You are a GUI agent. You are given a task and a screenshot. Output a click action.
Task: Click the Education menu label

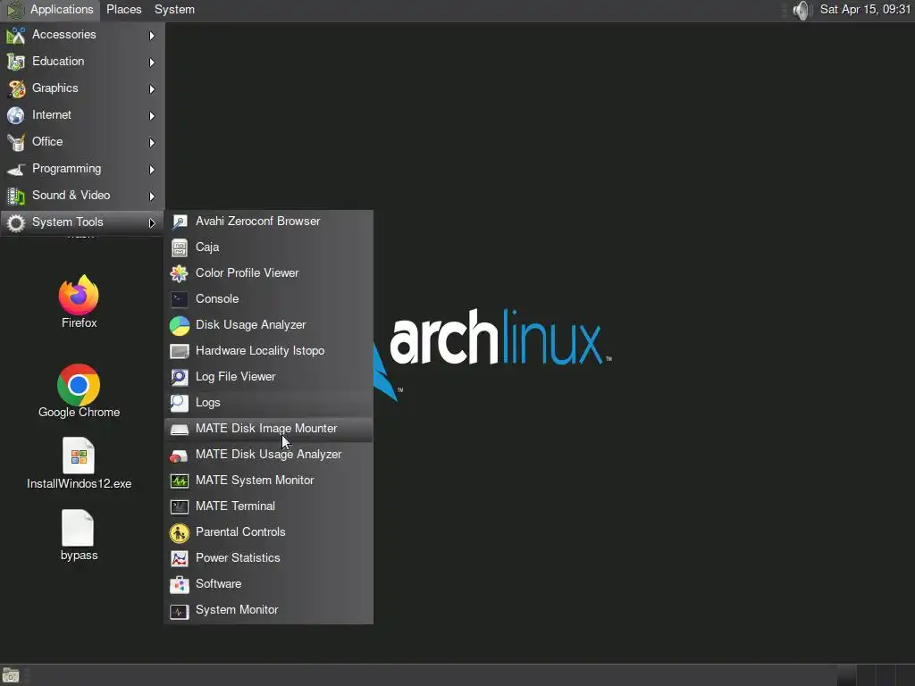[x=58, y=62]
